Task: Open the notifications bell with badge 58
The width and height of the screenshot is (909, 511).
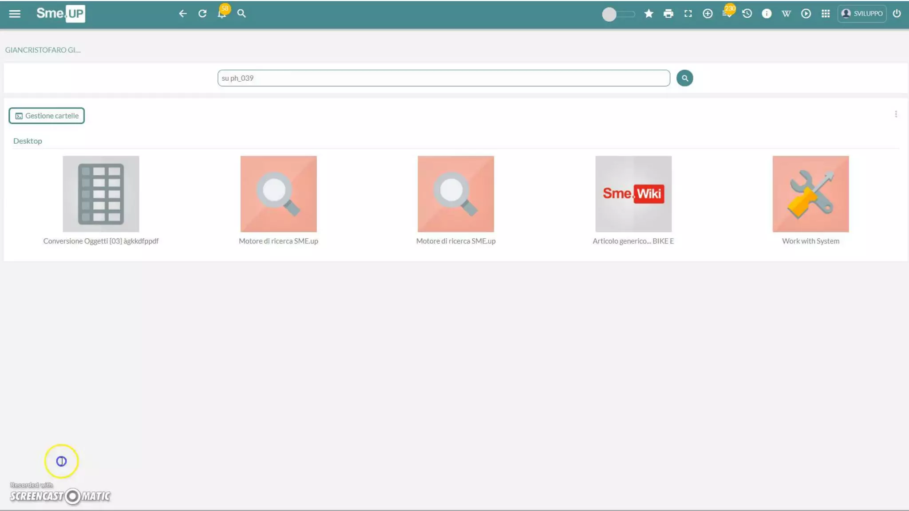Action: (x=222, y=14)
